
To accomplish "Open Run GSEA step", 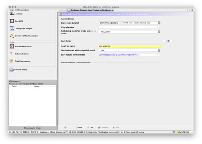I will click(x=16, y=21).
